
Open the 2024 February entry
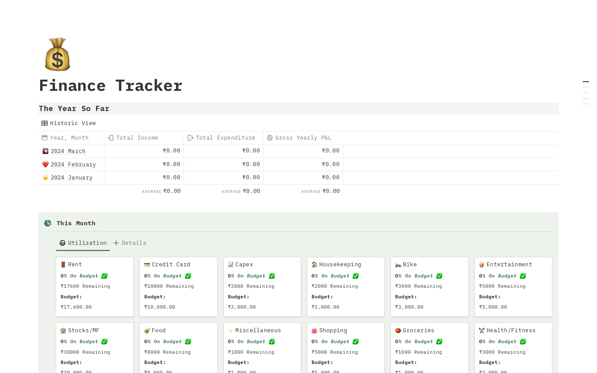click(x=73, y=164)
